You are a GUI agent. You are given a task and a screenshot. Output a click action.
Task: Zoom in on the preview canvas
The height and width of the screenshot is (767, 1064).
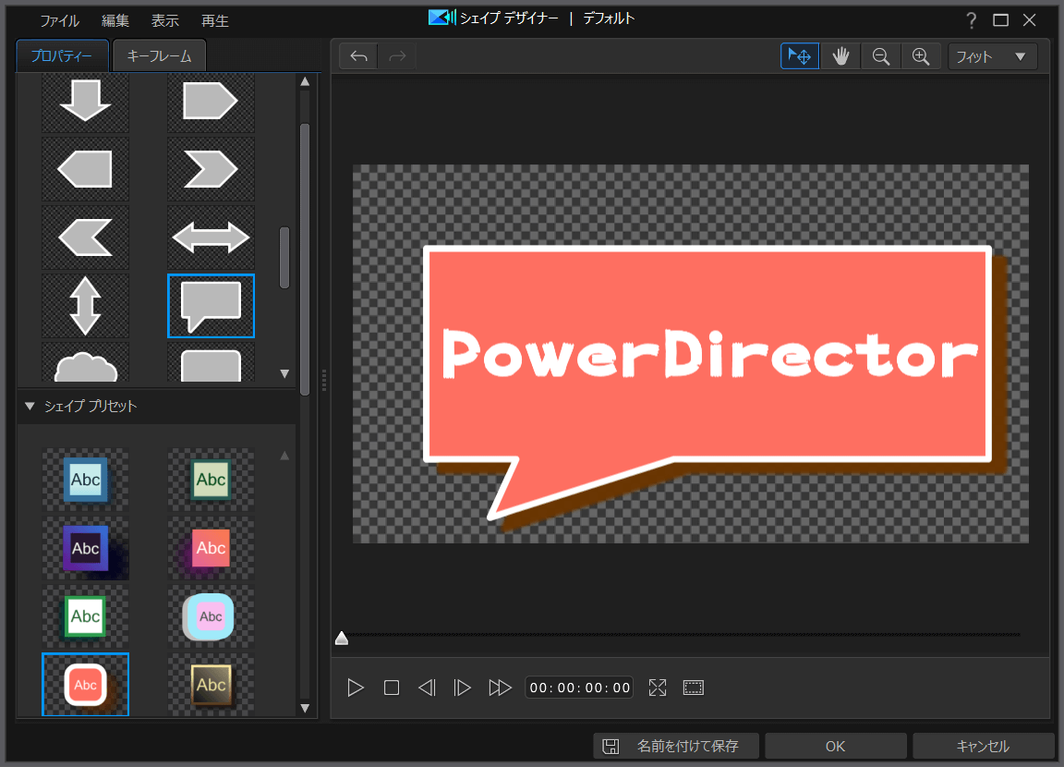[921, 56]
